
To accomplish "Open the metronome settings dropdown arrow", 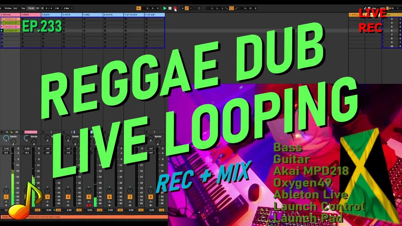I will pos(61,8).
